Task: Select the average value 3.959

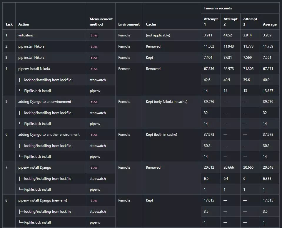Action: tap(267, 35)
